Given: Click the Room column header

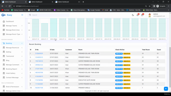Looking at the screenshot, I should coord(80,50).
